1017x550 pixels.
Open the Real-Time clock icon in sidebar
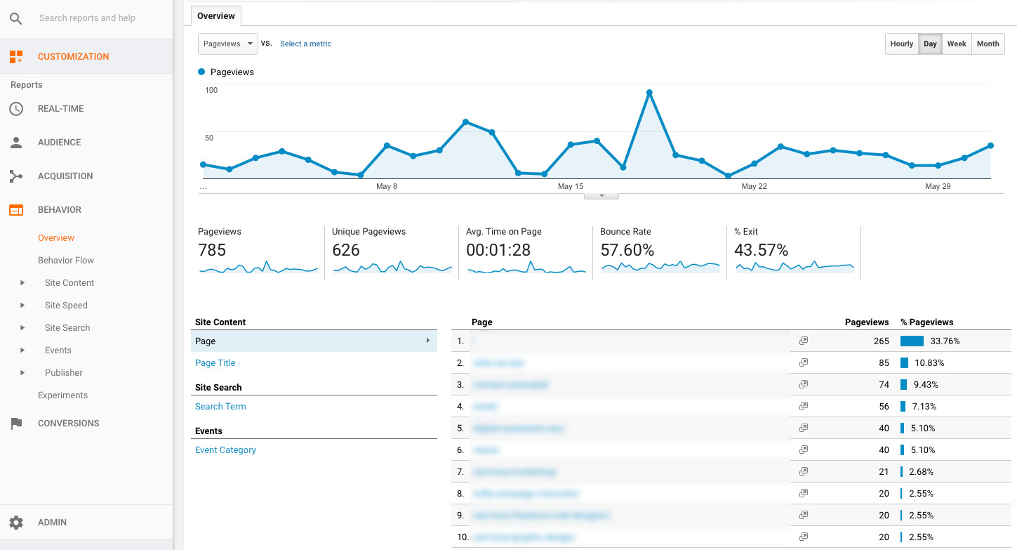click(16, 108)
